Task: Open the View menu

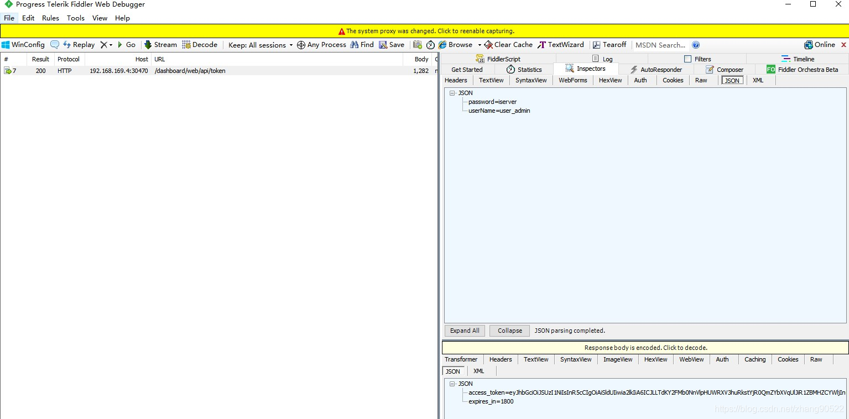Action: pos(100,18)
